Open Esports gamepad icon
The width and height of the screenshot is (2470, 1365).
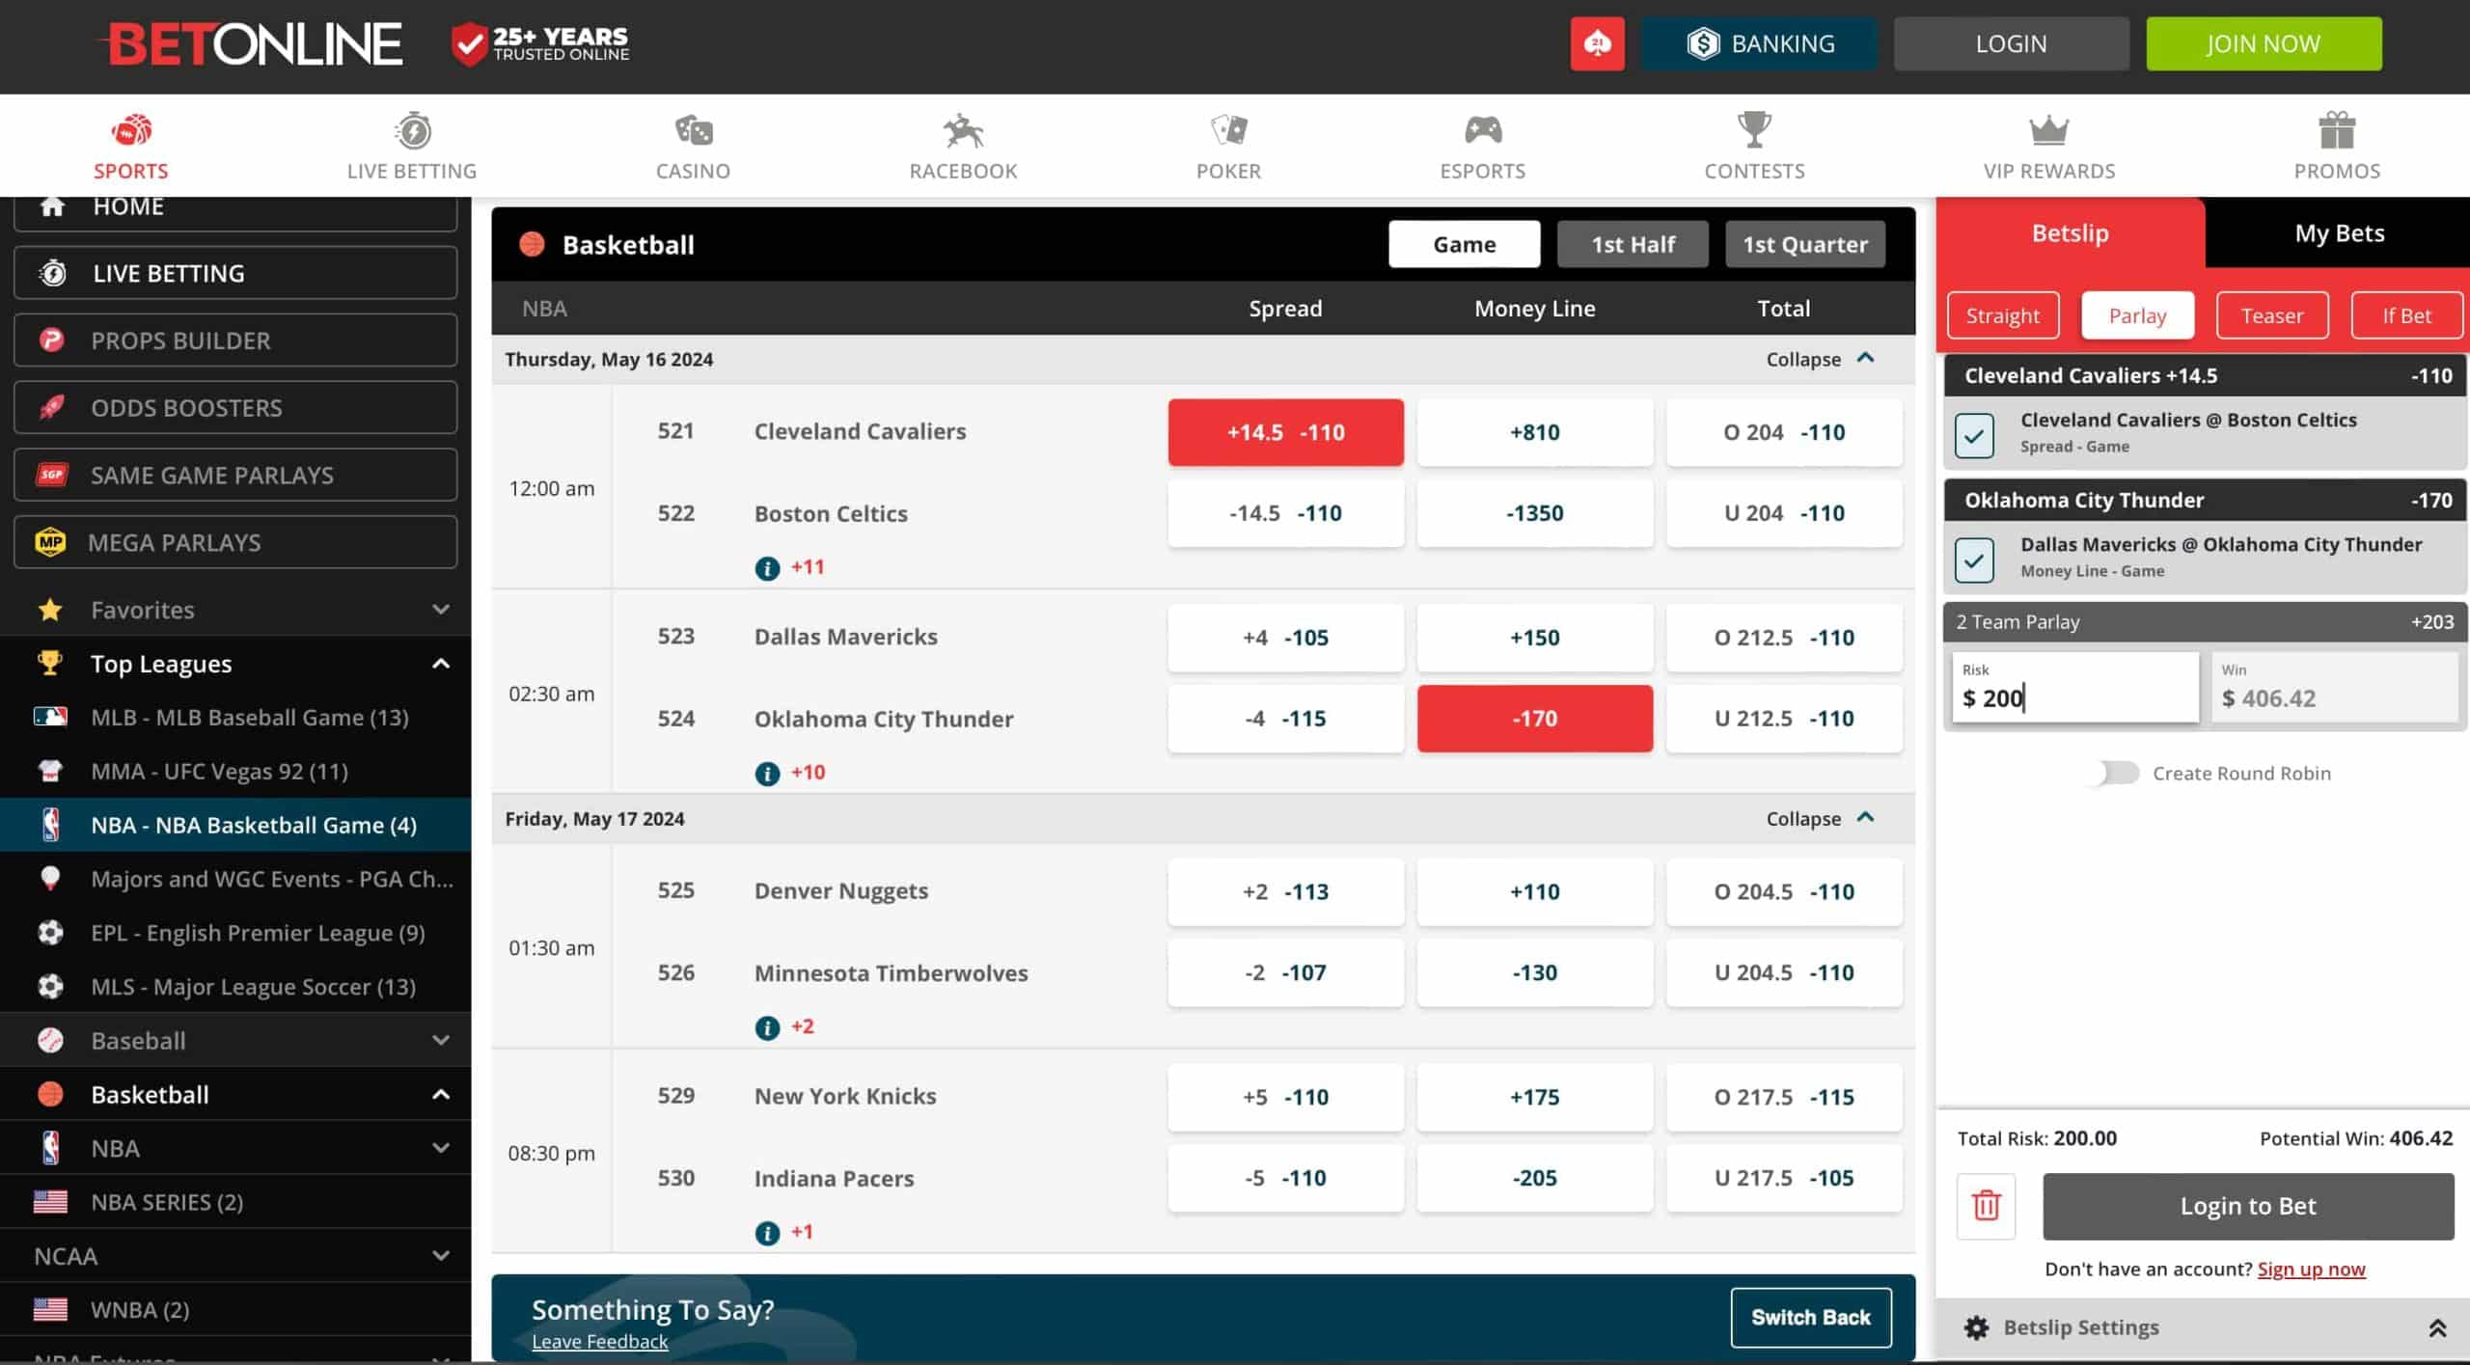tap(1483, 130)
